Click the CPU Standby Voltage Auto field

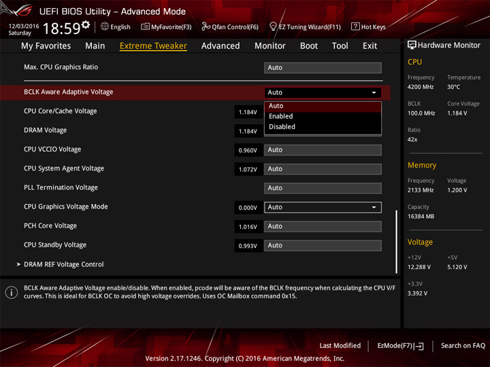point(323,245)
